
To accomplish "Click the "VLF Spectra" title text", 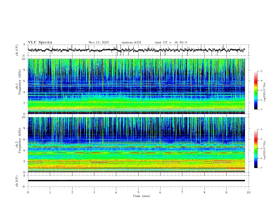I will click(x=40, y=42).
